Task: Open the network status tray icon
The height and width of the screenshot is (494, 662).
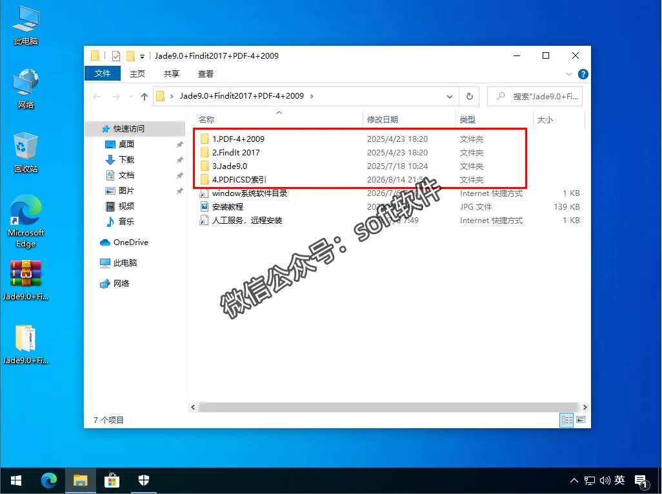Action: point(590,480)
